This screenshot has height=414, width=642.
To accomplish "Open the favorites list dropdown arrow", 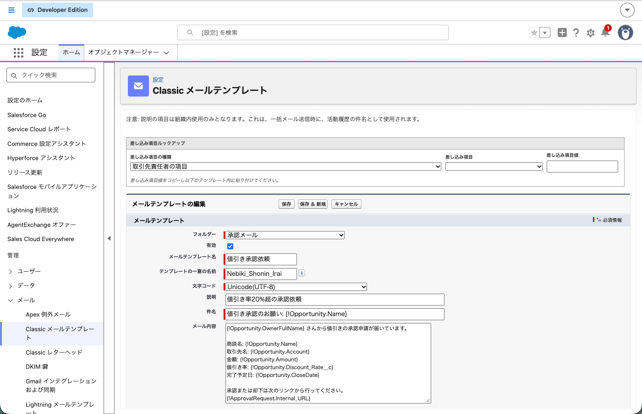I will [545, 32].
